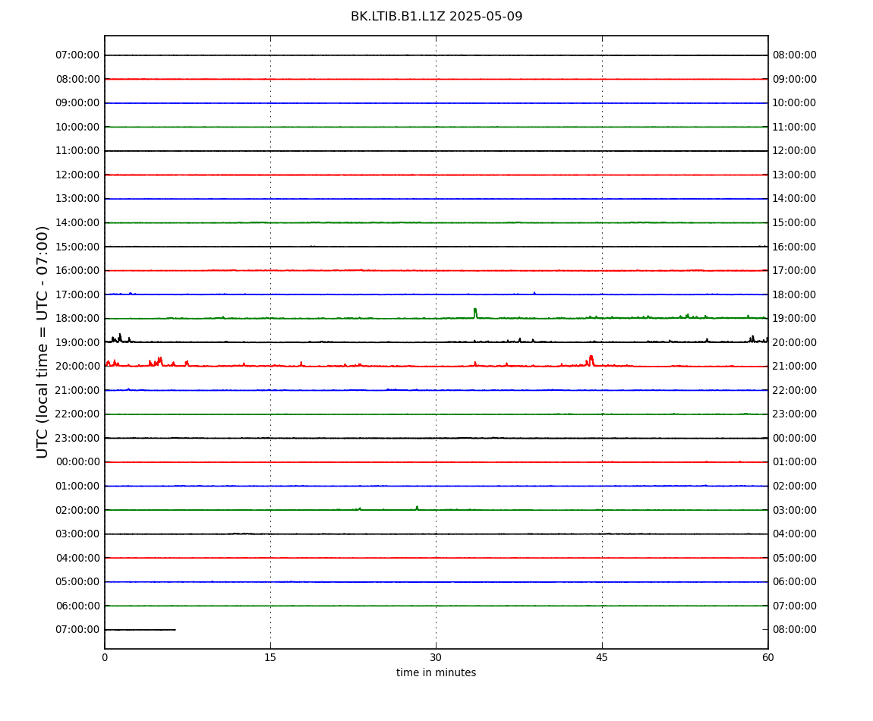Click the top left 07:00:00 time label
The height and width of the screenshot is (721, 873).
(77, 55)
